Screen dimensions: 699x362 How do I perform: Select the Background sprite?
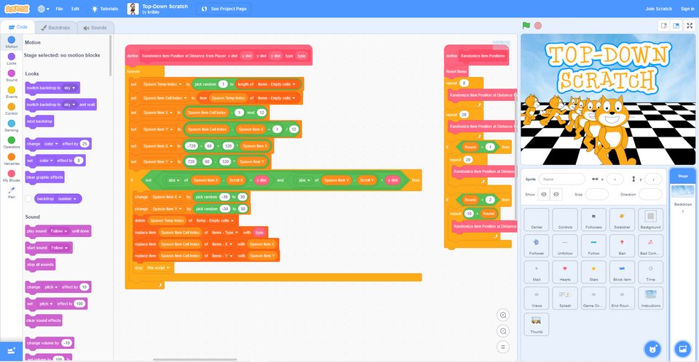pyautogui.click(x=650, y=219)
